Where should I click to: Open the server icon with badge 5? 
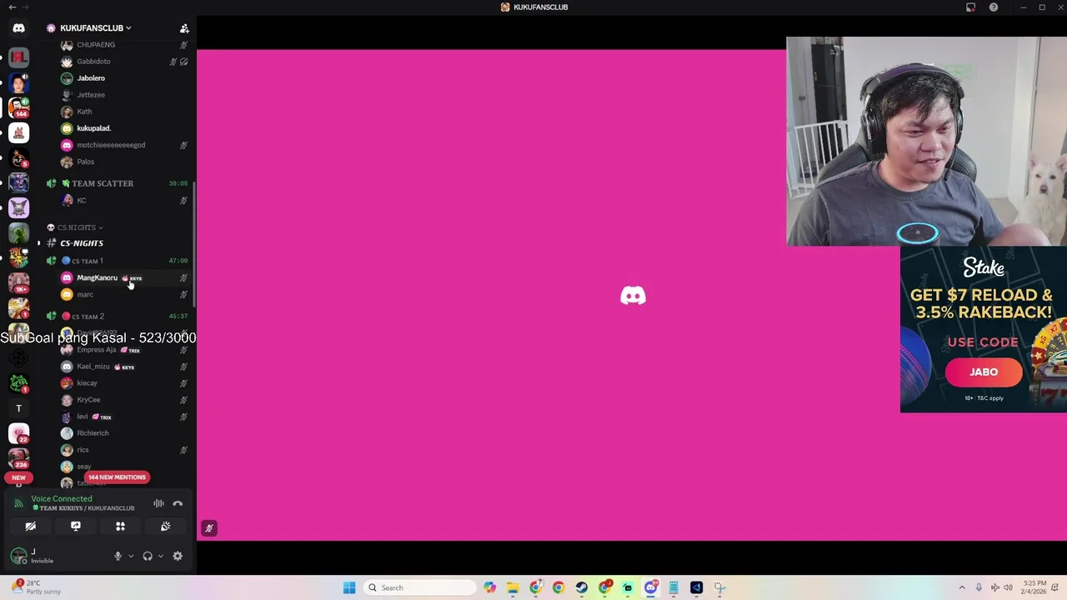click(x=18, y=157)
